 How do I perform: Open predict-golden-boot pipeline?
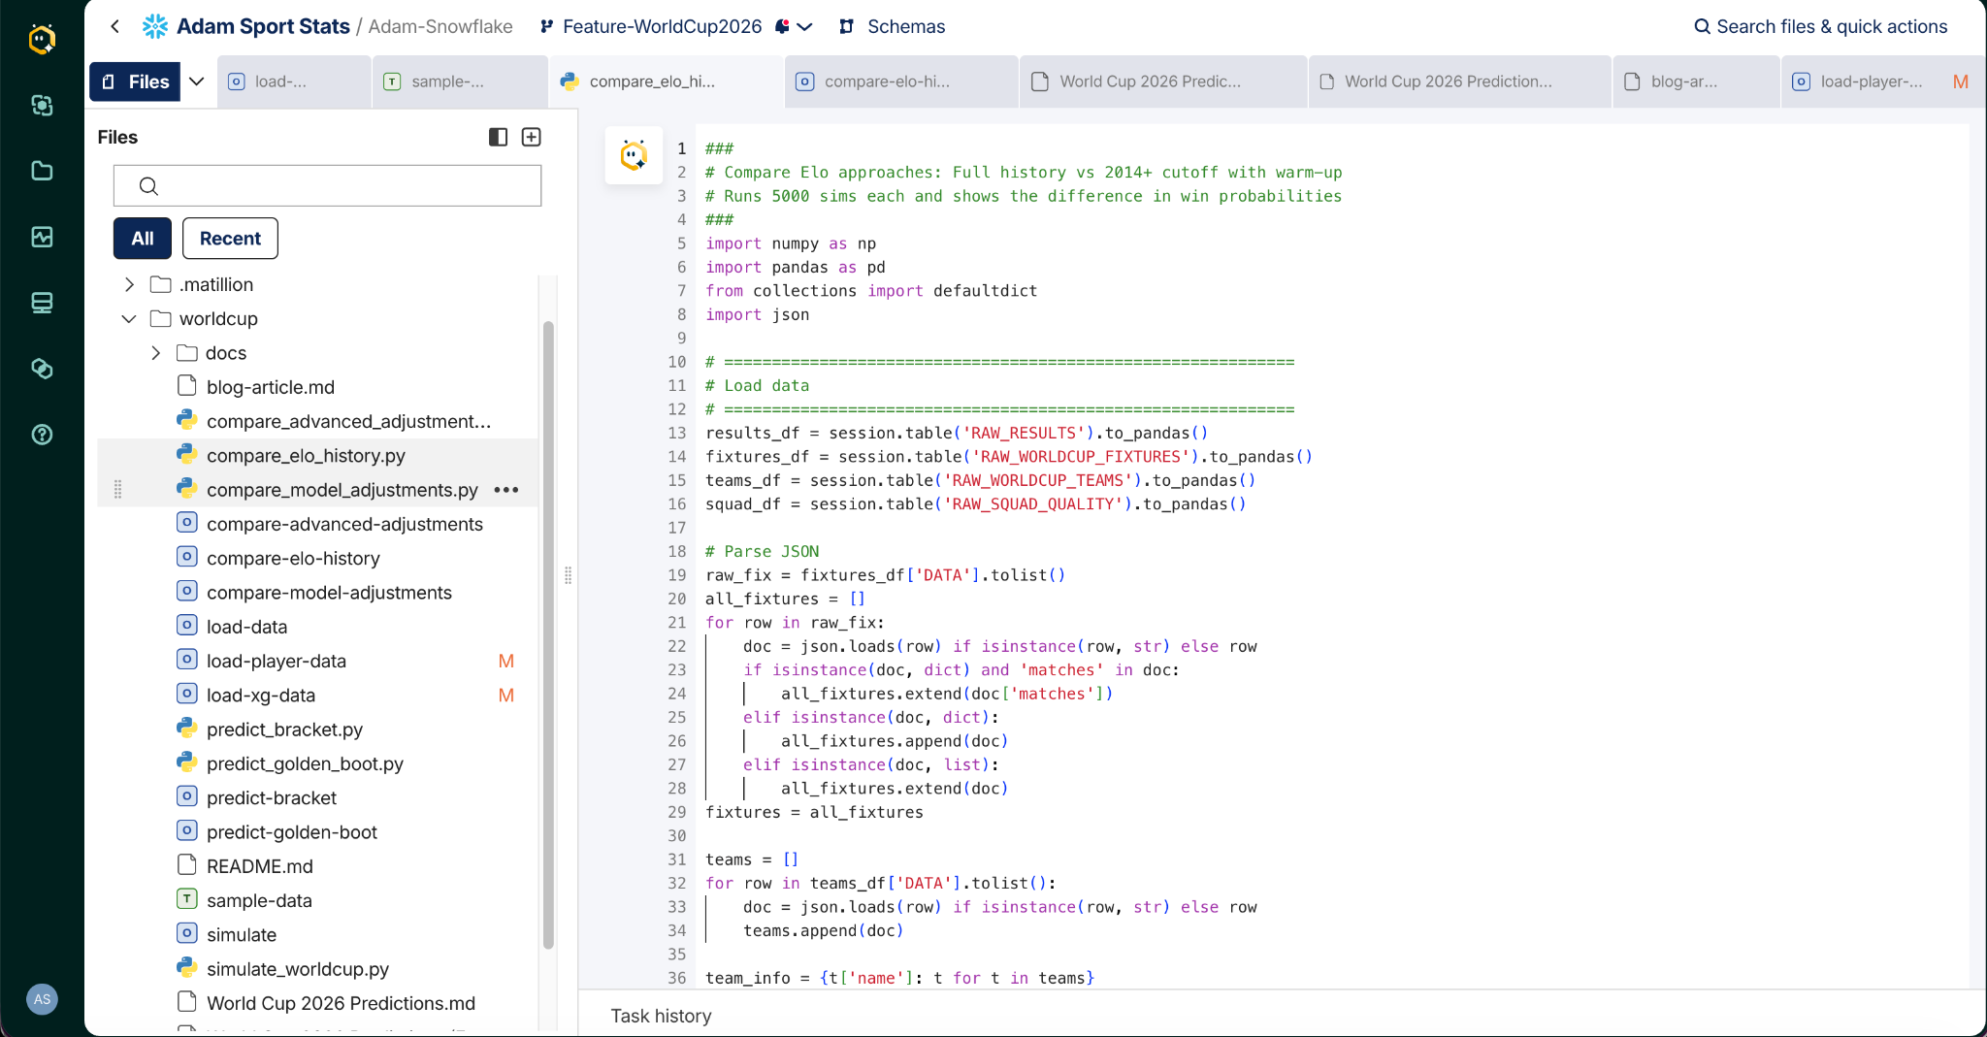point(291,831)
